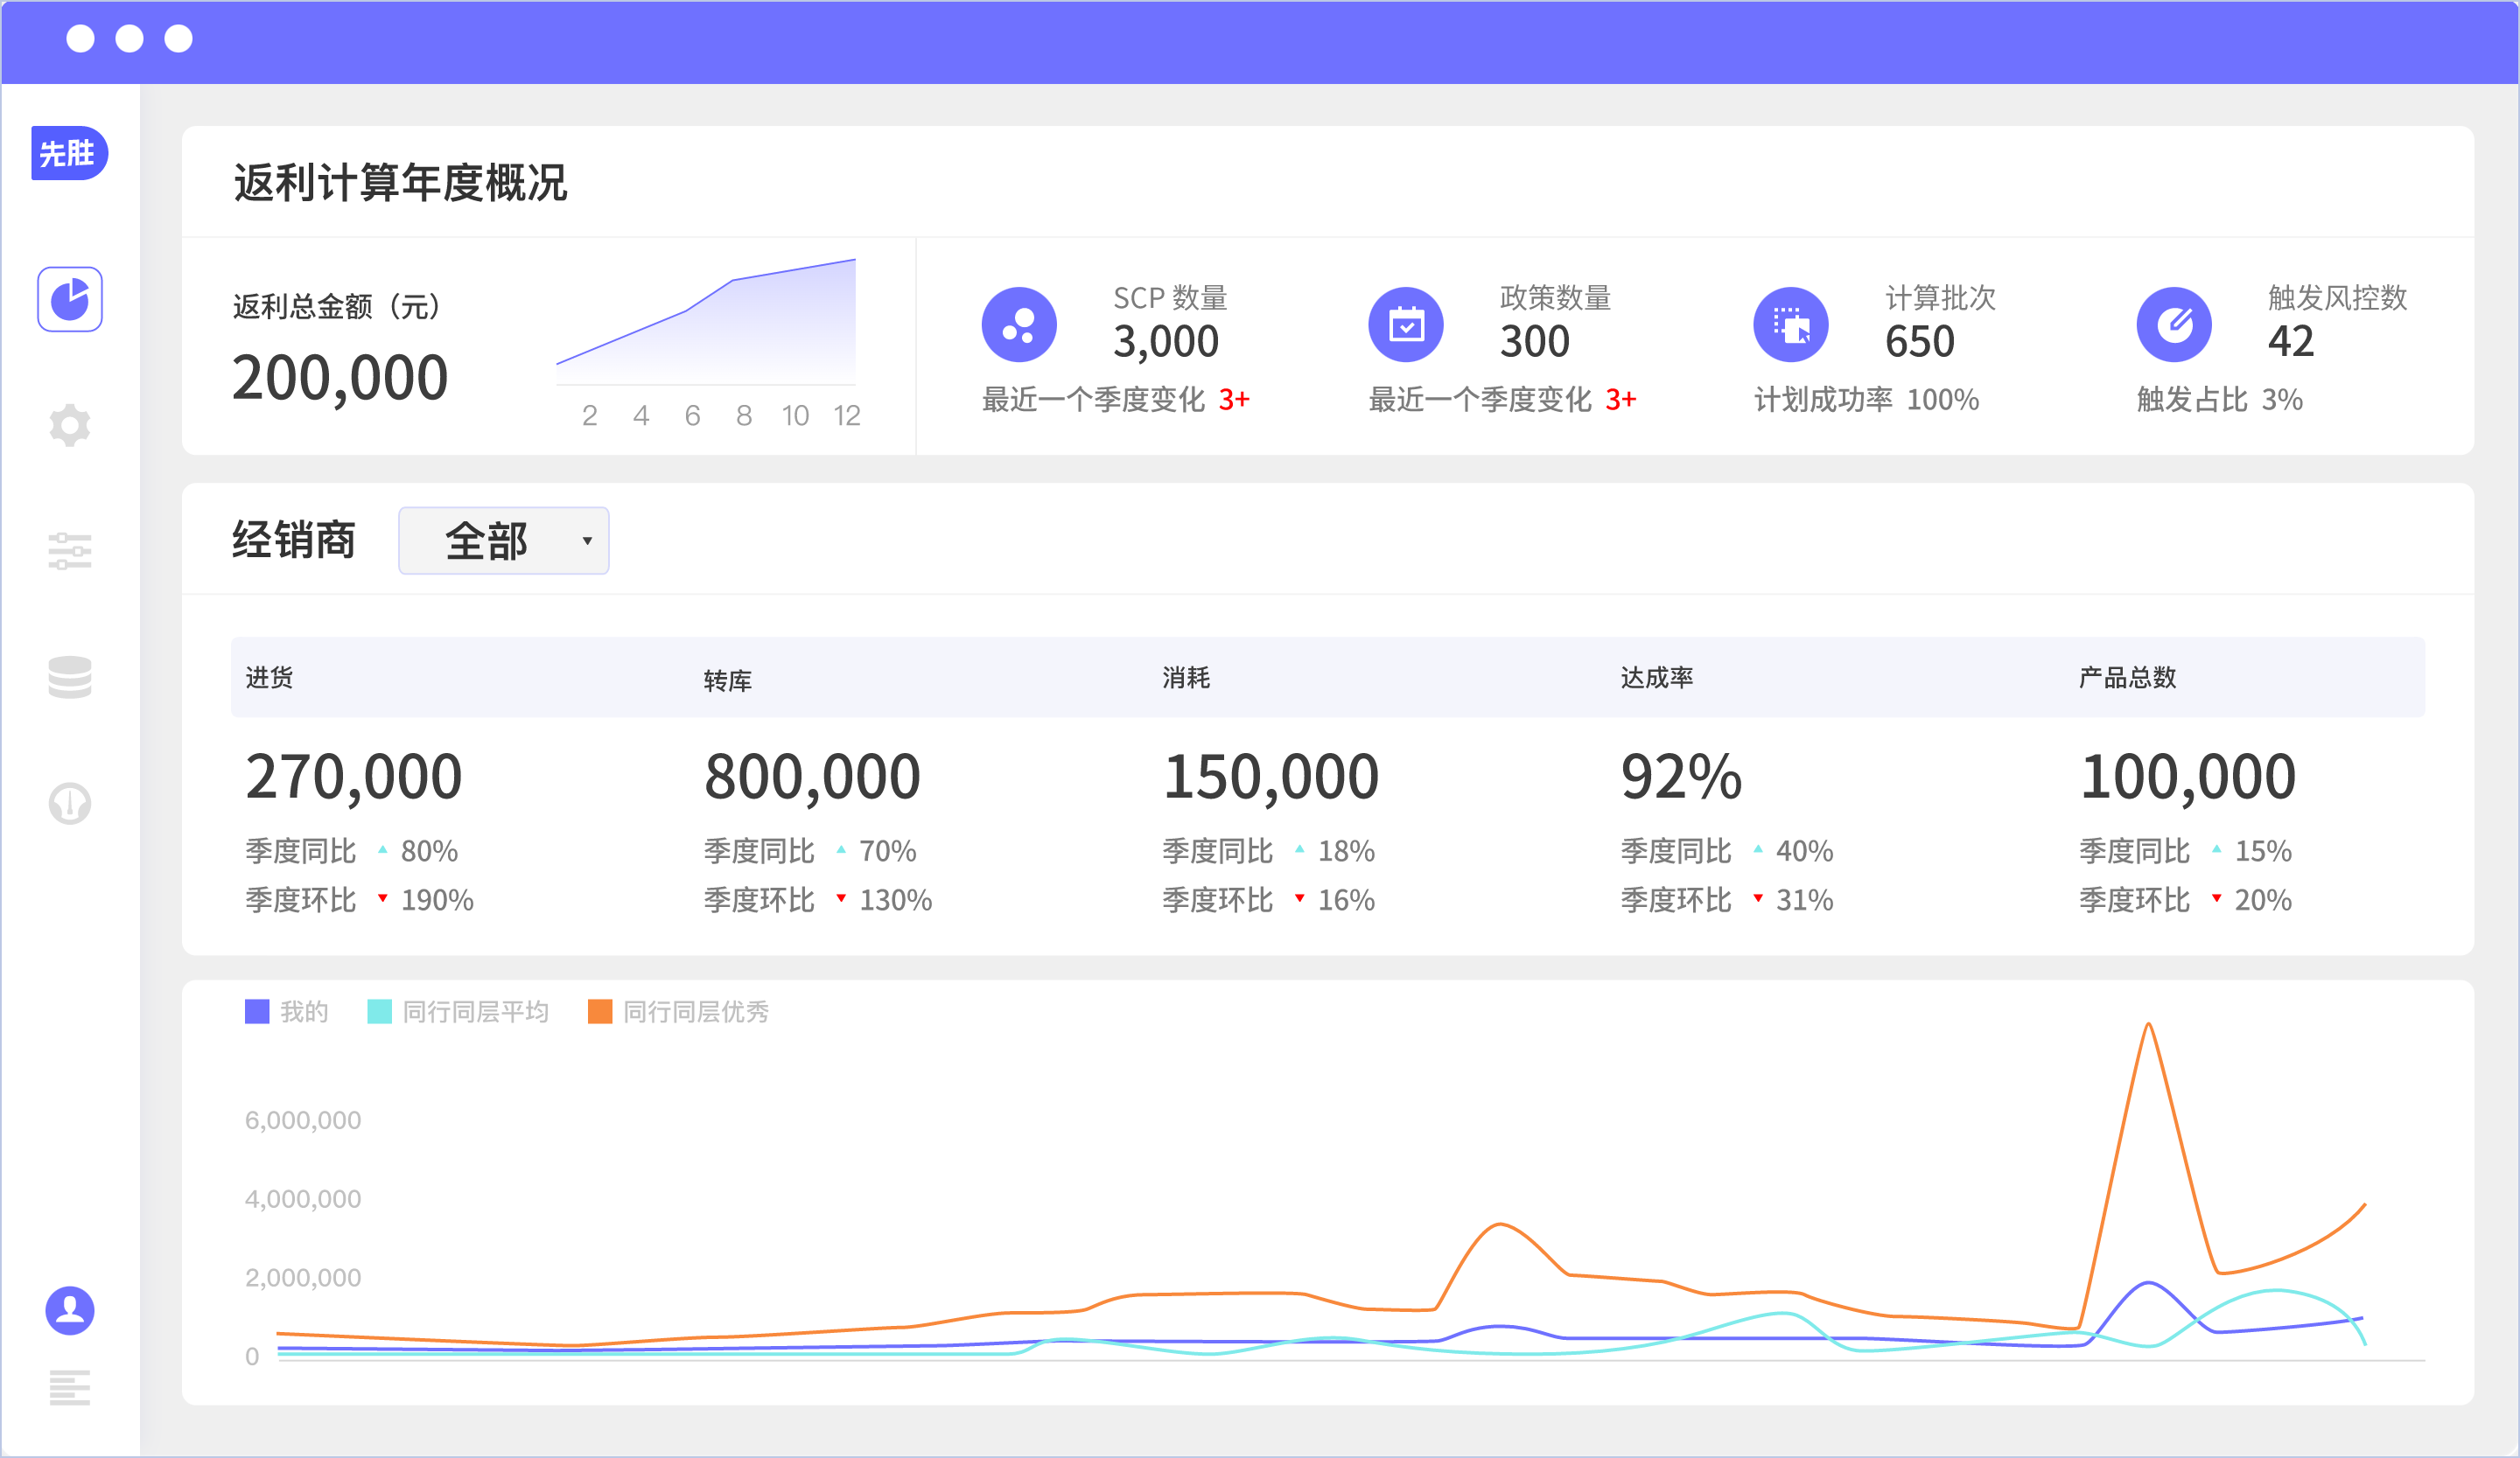Screen dimensions: 2520x1458
Task: Click the 42 risk control value
Action: point(2291,342)
